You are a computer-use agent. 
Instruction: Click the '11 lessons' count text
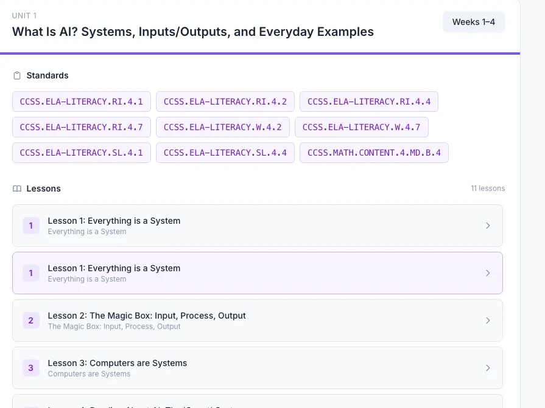[x=488, y=188]
